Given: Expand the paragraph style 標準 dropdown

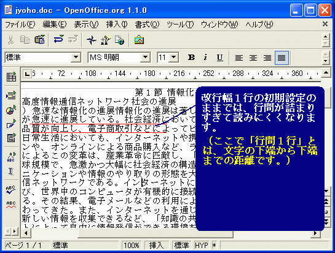Looking at the screenshot, I should [x=76, y=58].
